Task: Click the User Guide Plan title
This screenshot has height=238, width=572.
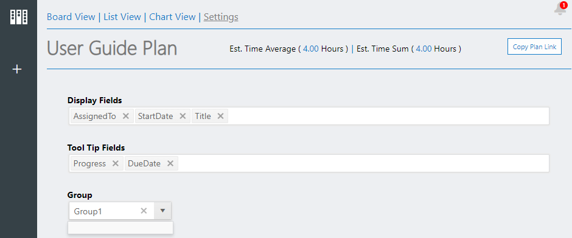Action: tap(112, 49)
